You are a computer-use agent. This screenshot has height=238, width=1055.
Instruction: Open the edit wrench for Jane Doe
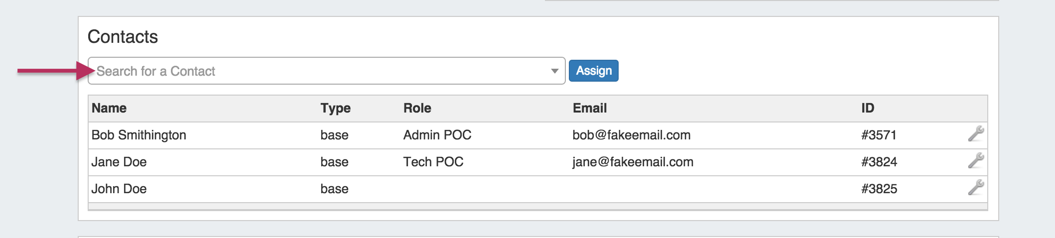[975, 161]
